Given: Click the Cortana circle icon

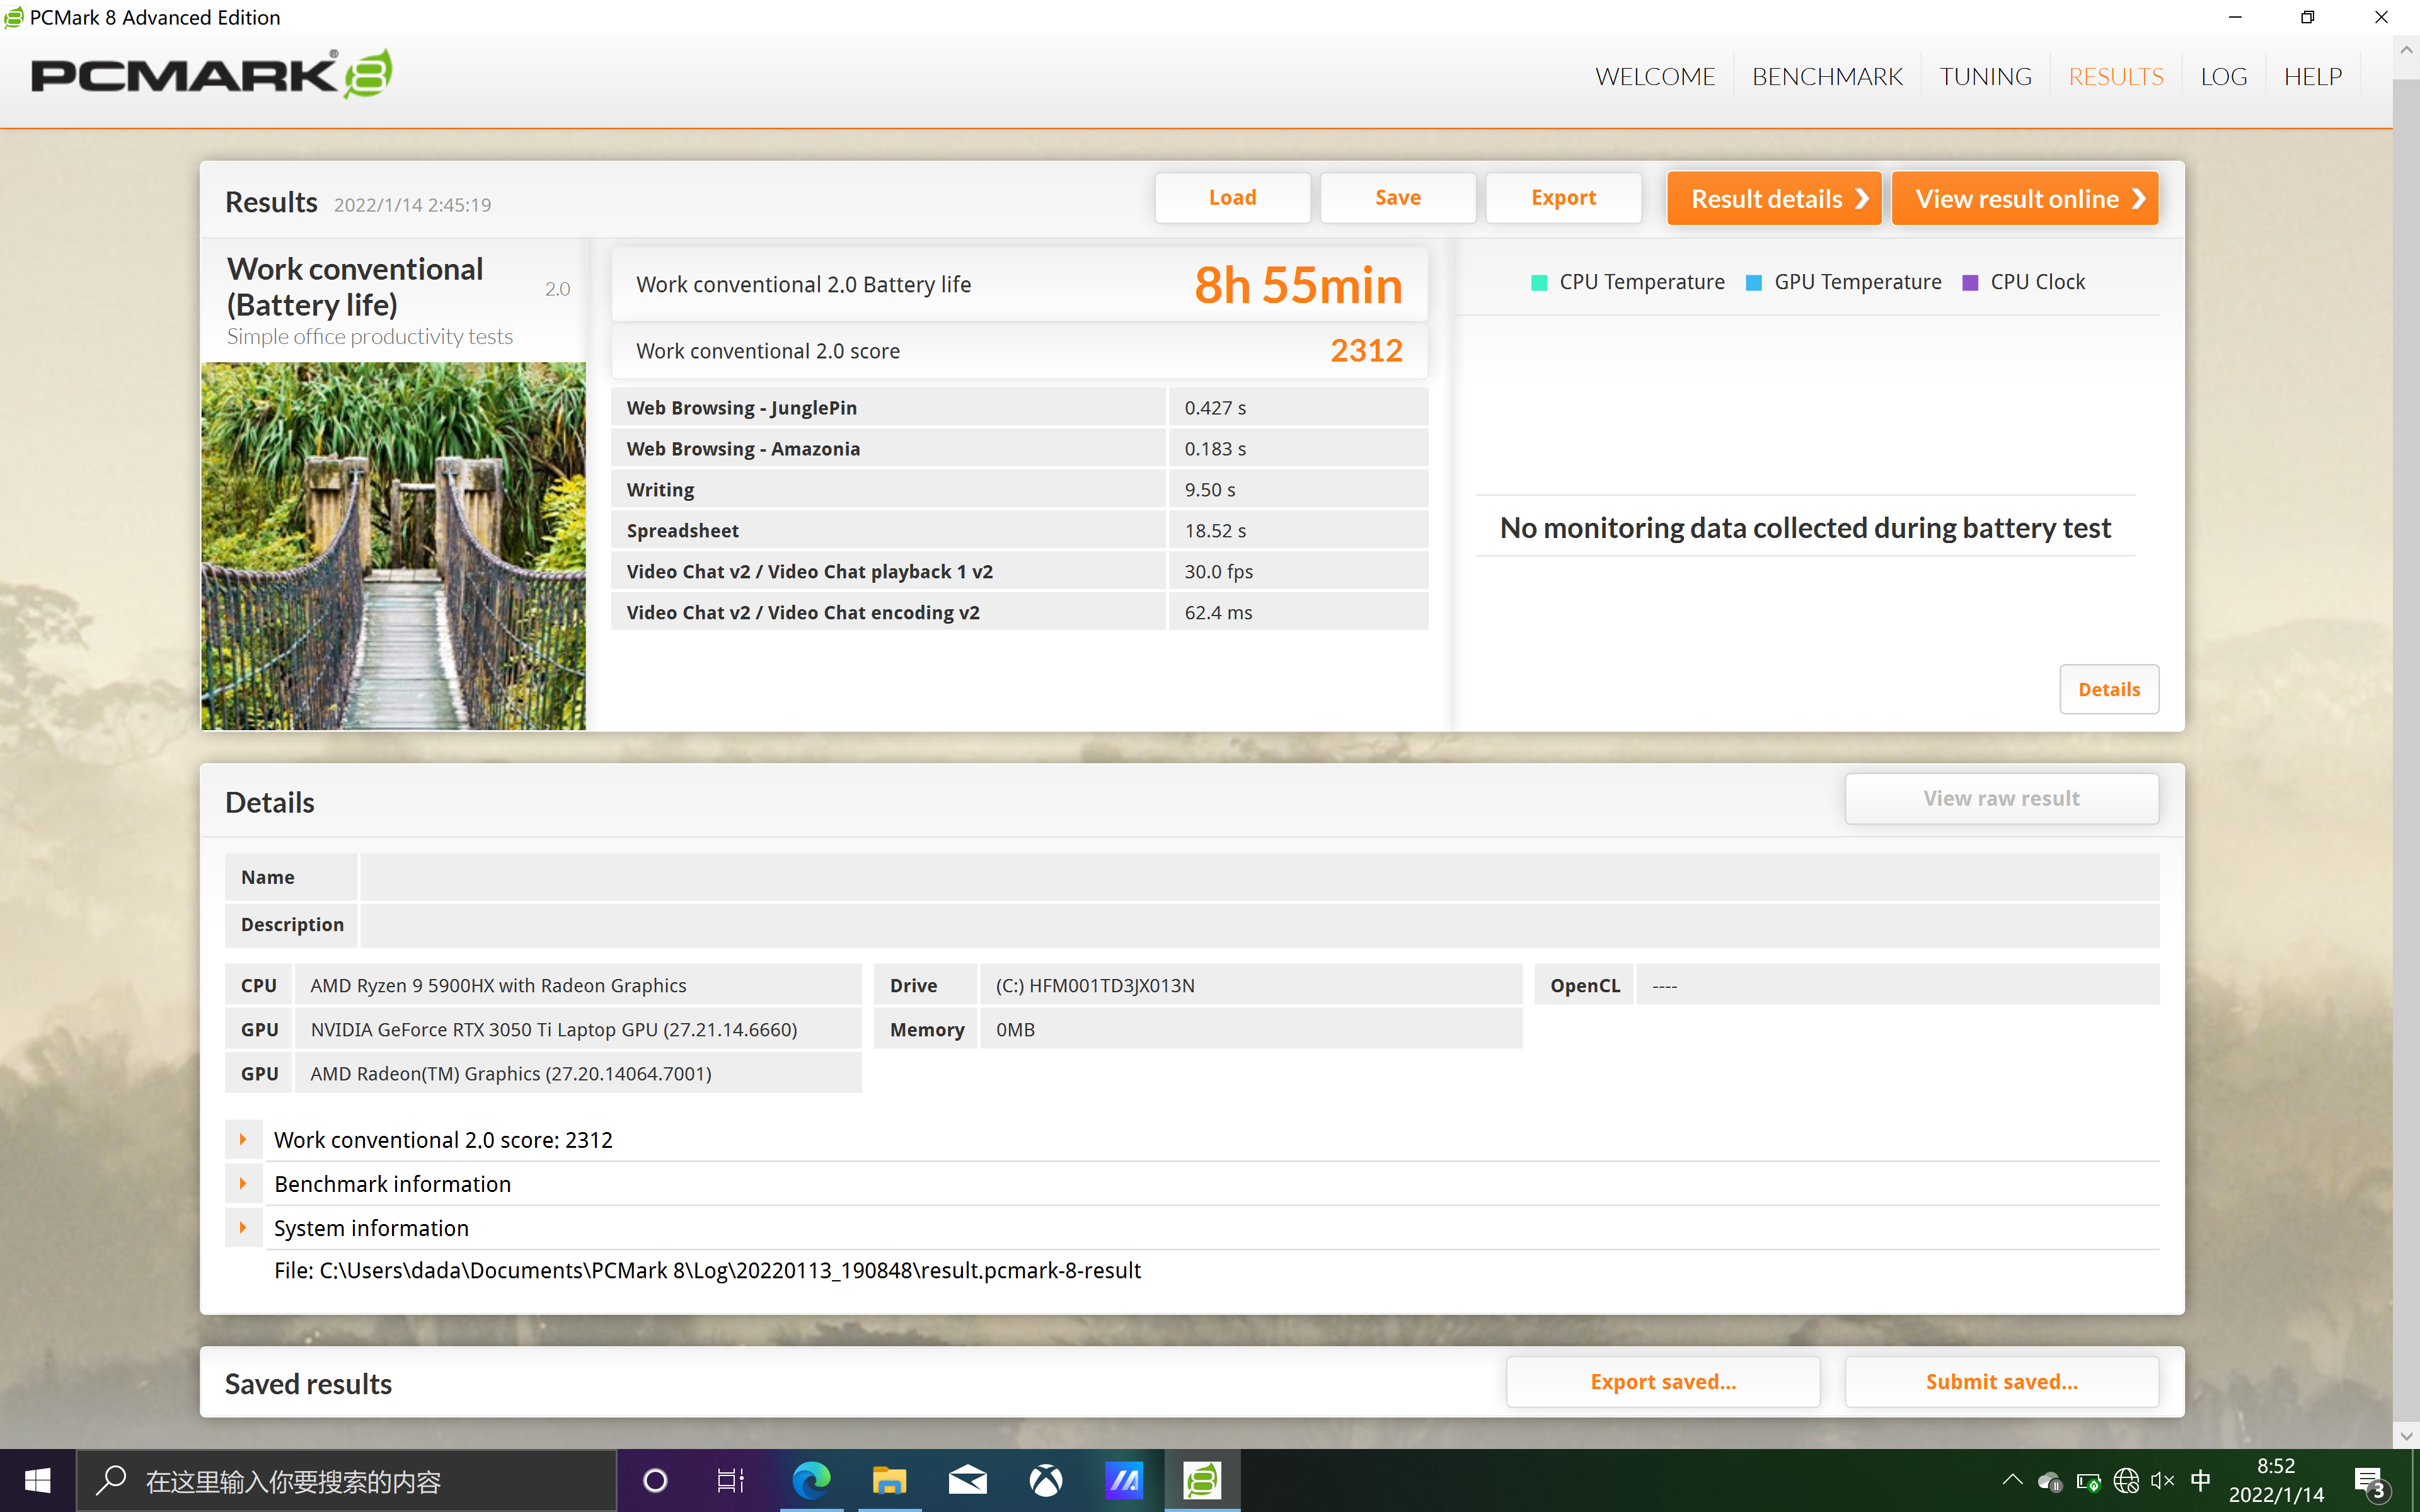Looking at the screenshot, I should [x=655, y=1480].
